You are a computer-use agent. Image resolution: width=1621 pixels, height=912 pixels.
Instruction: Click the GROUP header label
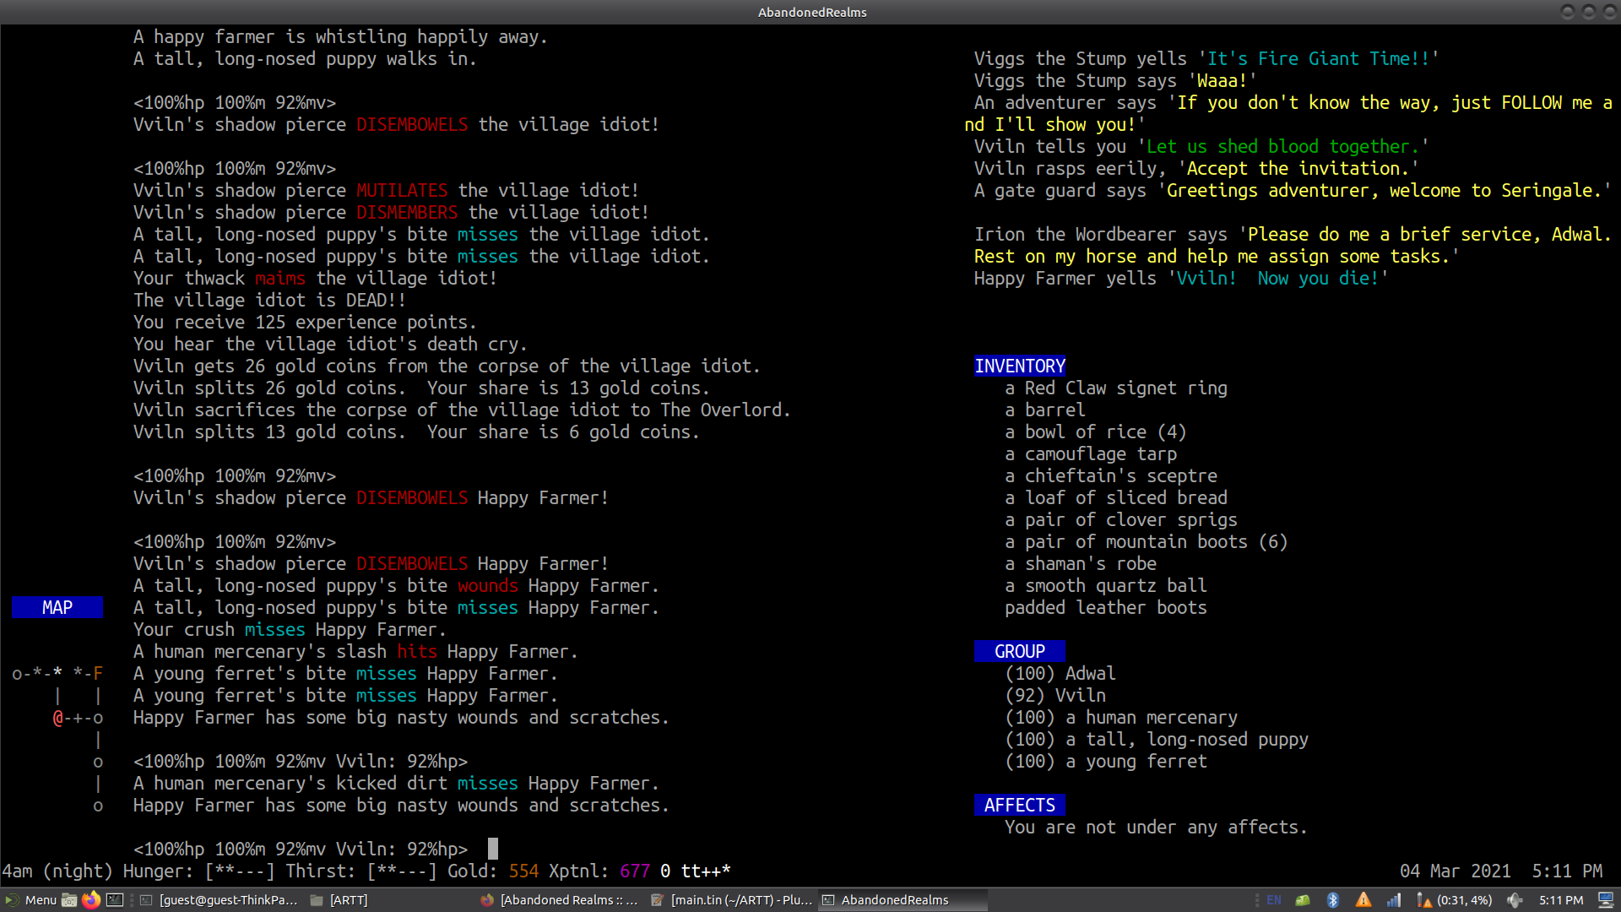point(1019,651)
